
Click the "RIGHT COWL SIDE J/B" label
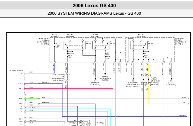[43, 41]
